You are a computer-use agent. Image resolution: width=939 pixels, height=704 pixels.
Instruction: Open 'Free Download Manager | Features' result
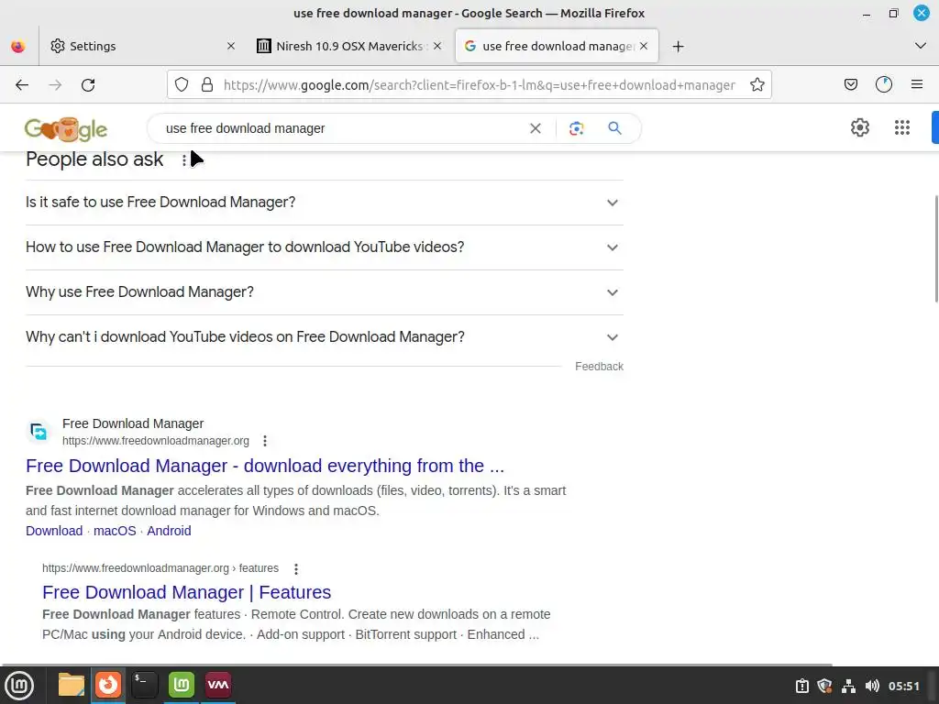point(186,593)
